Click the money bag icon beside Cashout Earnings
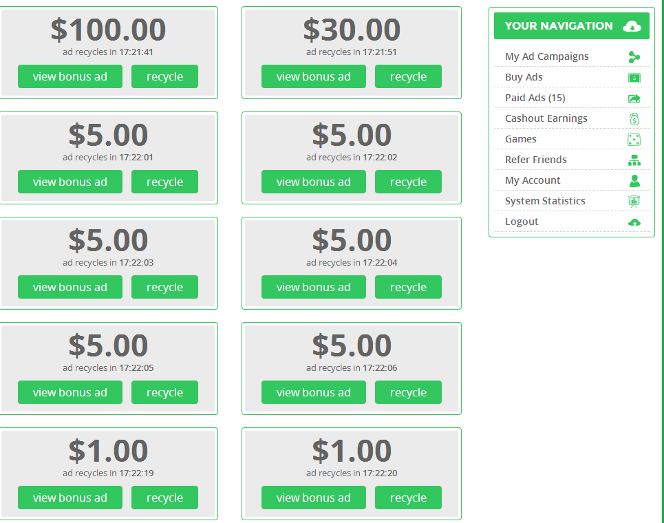Image resolution: width=664 pixels, height=523 pixels. click(634, 119)
